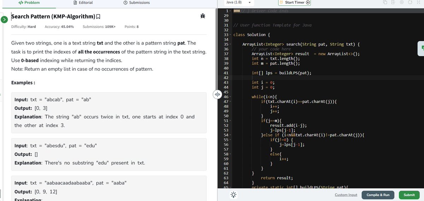Click the Points: 8 label
Viewport: 424px width, 201px height.
tap(131, 27)
